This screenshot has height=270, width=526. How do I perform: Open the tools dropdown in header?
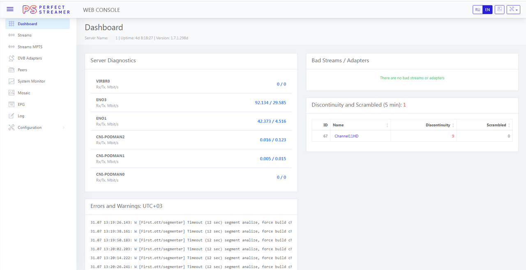point(513,9)
